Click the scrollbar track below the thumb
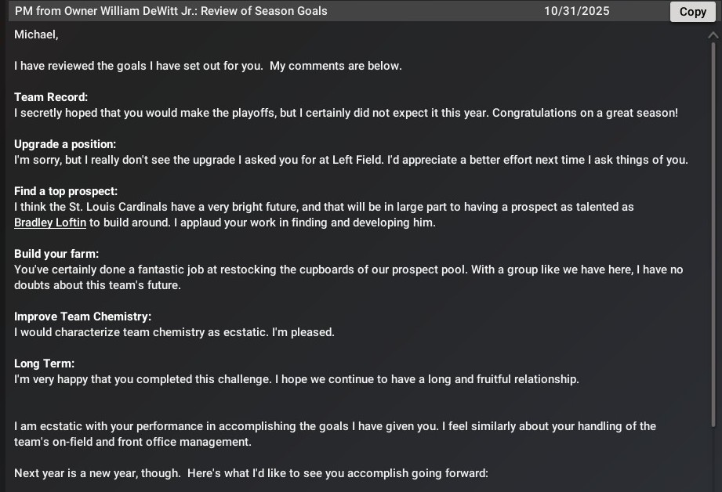 [713, 459]
